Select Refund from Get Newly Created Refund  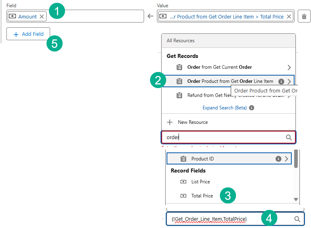coord(225,96)
